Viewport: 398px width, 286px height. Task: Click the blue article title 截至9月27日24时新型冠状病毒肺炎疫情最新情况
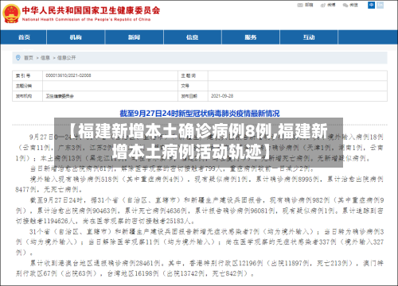pos(200,114)
